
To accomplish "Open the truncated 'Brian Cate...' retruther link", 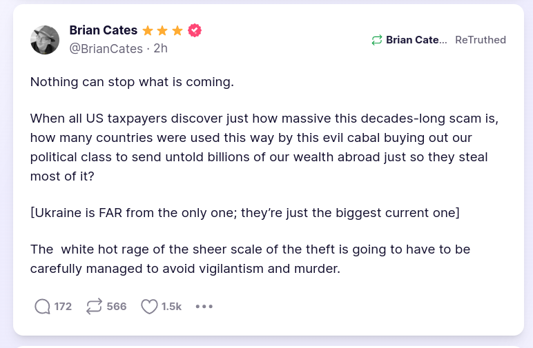I will [417, 40].
